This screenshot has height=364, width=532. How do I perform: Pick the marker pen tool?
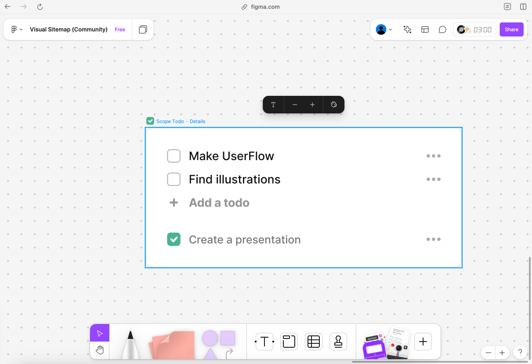[x=130, y=345]
